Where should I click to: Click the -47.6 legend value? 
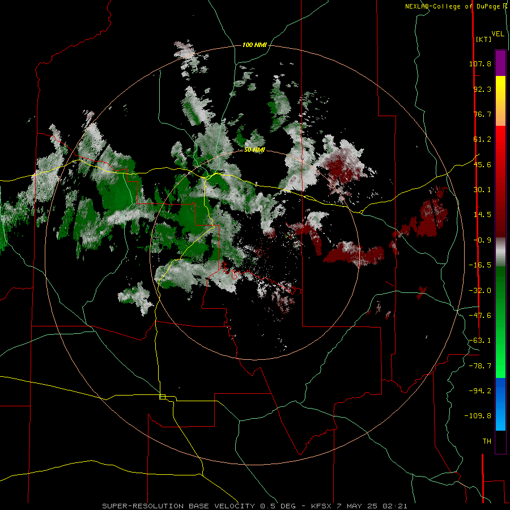coord(480,316)
